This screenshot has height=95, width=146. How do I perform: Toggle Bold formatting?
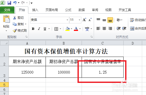coord(33,29)
